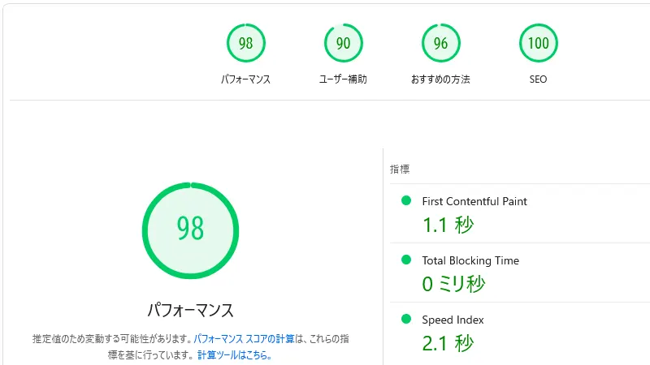The height and width of the screenshot is (365, 650).
Task: Click the 2.1 秒 metric value
Action: (x=448, y=343)
